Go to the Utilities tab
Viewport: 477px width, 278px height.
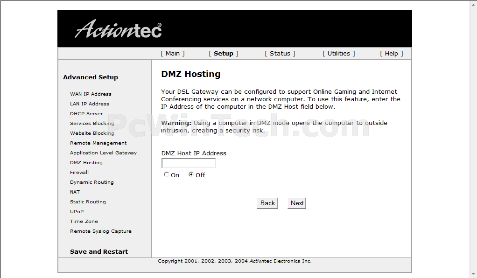tap(338, 54)
